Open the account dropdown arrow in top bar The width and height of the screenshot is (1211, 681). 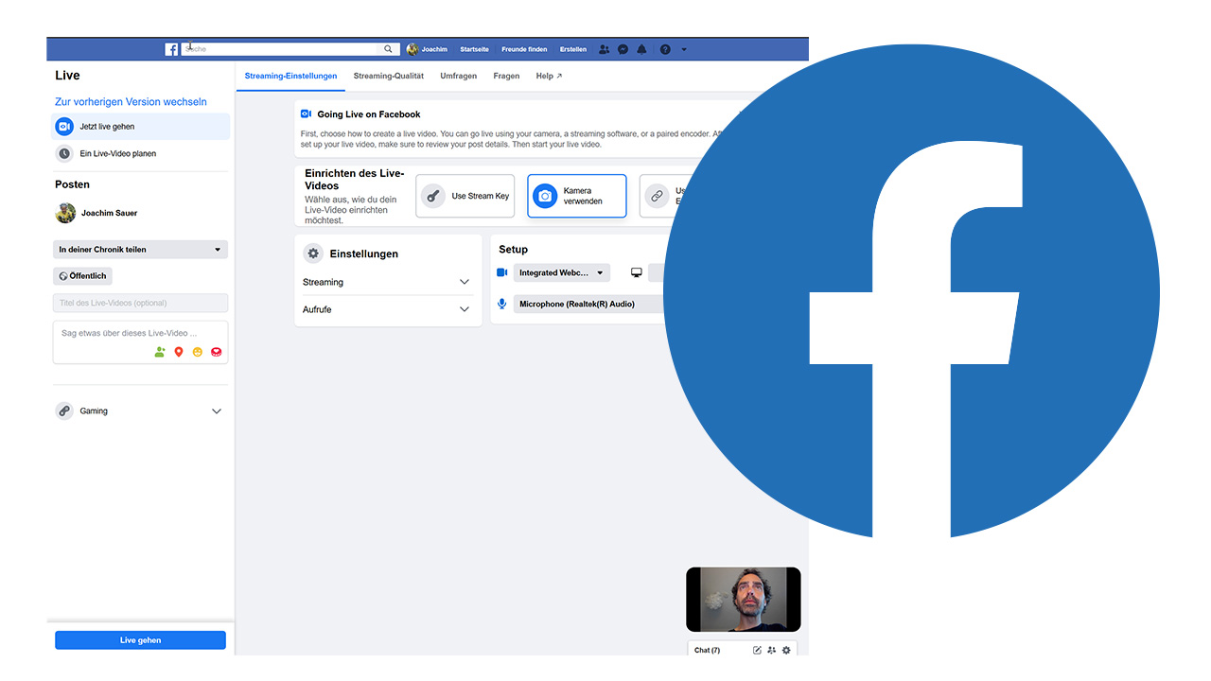click(684, 49)
